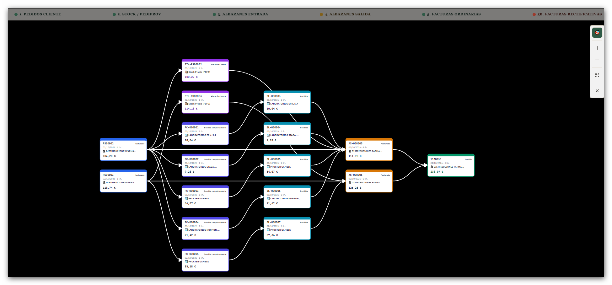Select purchase order card PC-000001
This screenshot has width=612, height=285.
tap(205, 134)
